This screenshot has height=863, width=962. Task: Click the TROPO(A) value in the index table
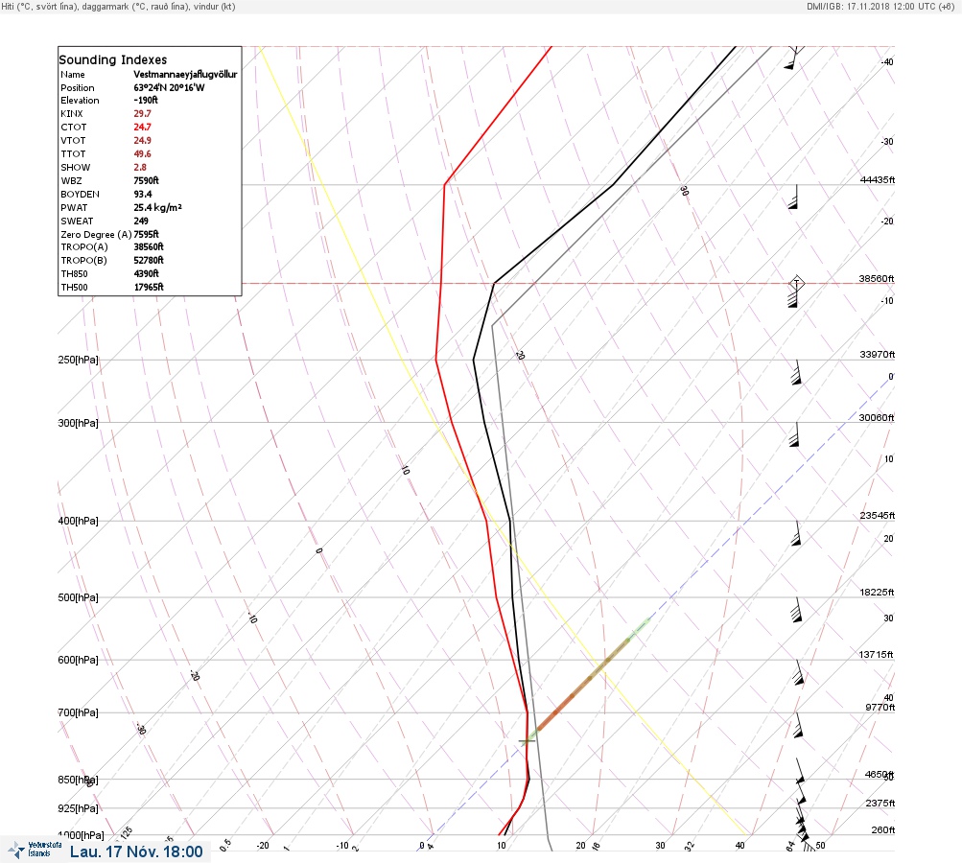click(x=149, y=246)
